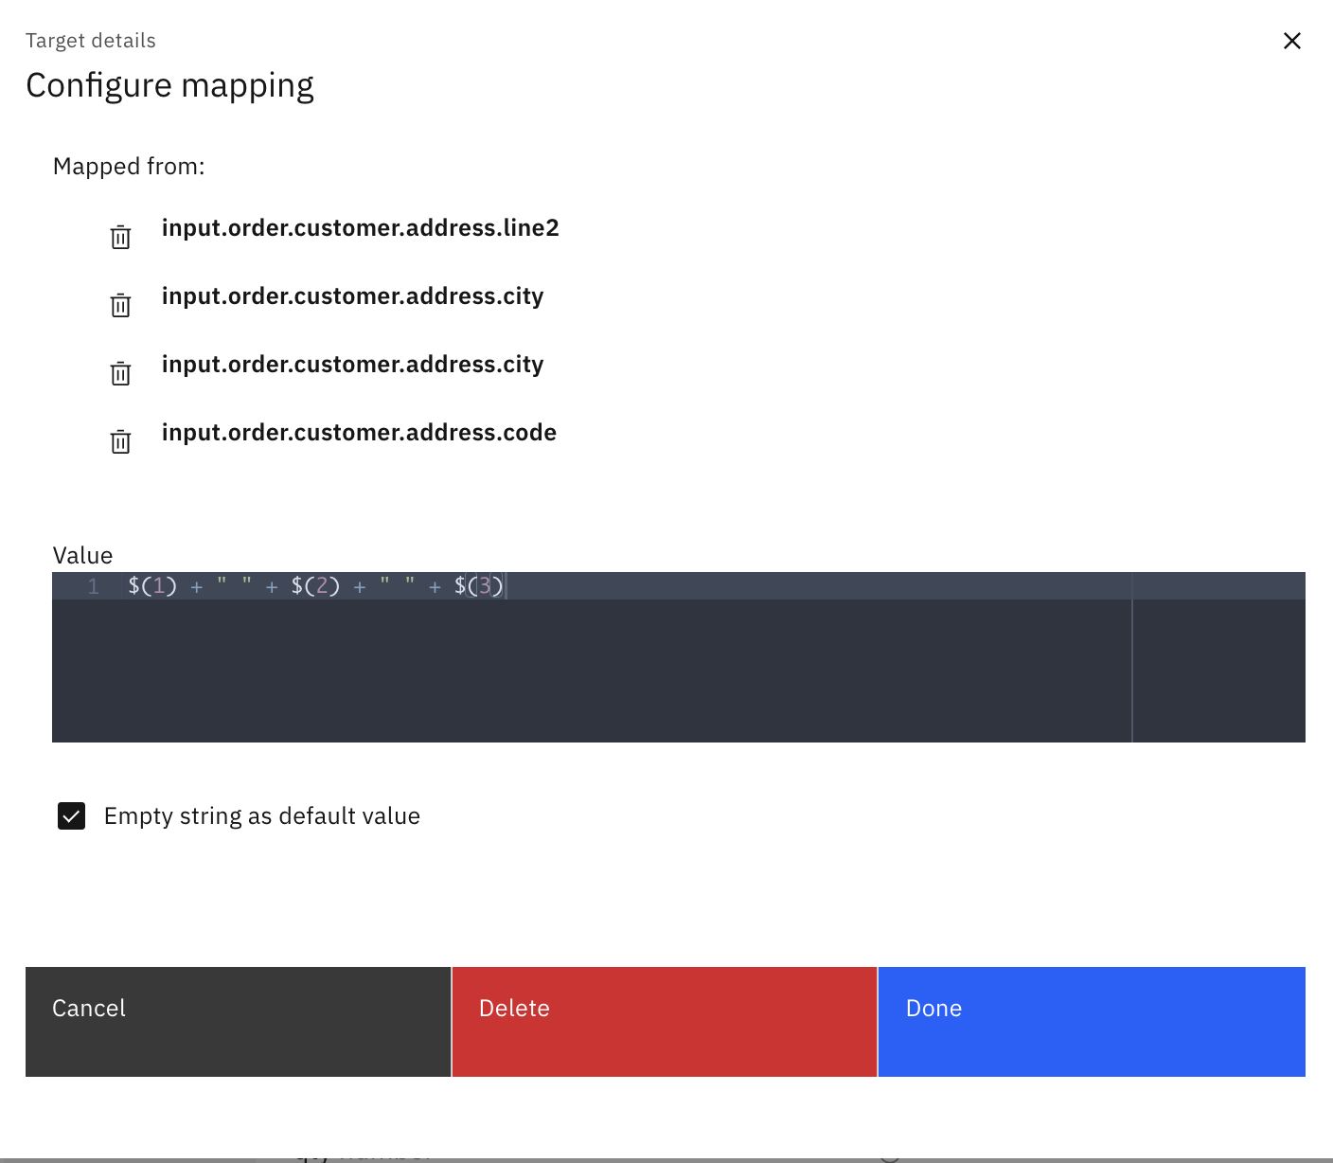Remove the first address.city source with trash icon
Image resolution: width=1333 pixels, height=1163 pixels.
pos(120,305)
